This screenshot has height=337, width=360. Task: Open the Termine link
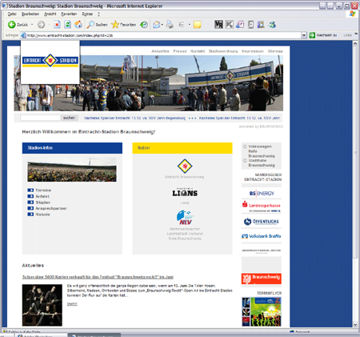(43, 191)
